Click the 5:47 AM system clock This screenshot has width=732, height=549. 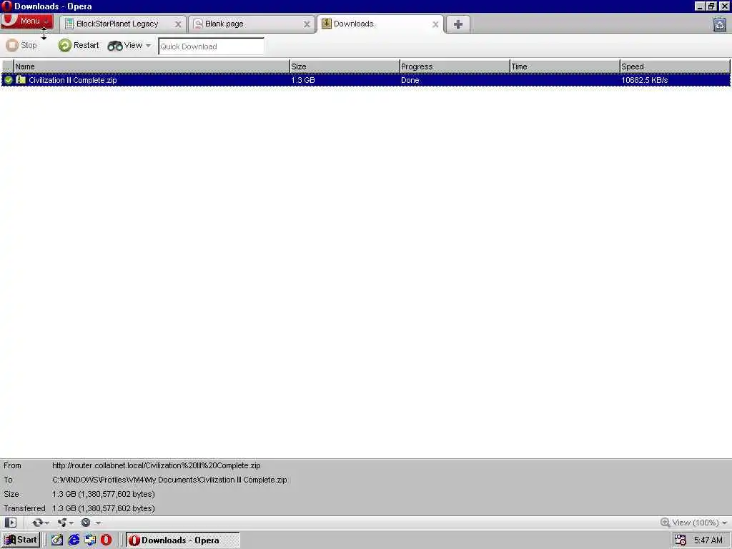[708, 540]
